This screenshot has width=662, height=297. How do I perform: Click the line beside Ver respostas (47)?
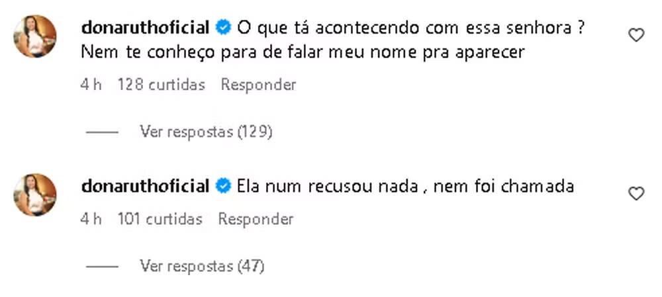click(102, 267)
